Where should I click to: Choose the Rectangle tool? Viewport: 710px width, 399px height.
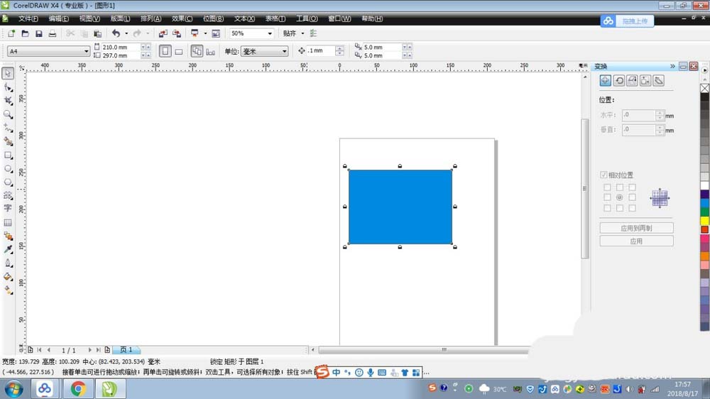8,155
